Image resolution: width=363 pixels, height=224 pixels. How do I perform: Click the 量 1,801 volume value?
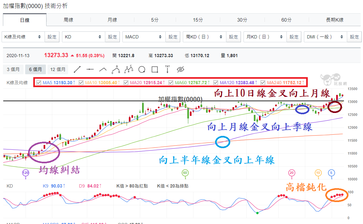pos(229,56)
